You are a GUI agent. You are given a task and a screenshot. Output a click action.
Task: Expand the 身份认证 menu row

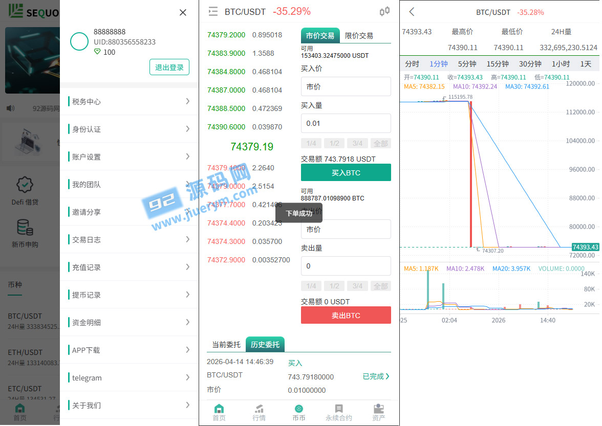click(129, 129)
